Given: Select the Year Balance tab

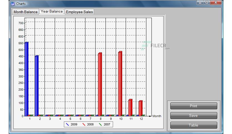Looking at the screenshot, I should tap(52, 11).
